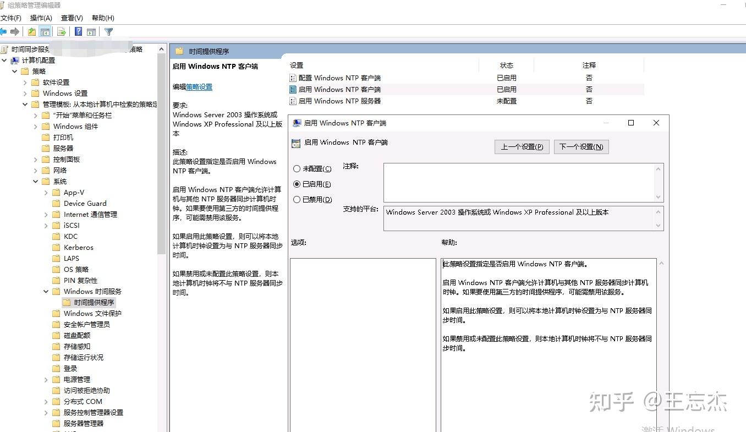This screenshot has width=746, height=432.
Task: Collapse the Windows 时间服务 tree node
Action: coord(46,292)
